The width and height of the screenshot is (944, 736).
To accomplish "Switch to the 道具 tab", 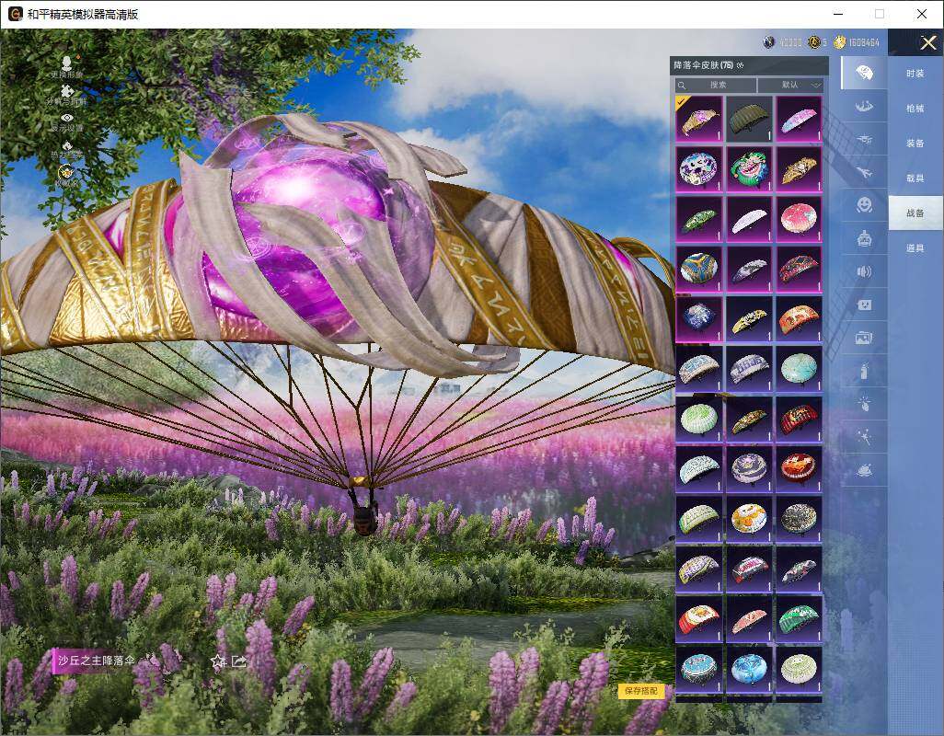I will pyautogui.click(x=915, y=248).
